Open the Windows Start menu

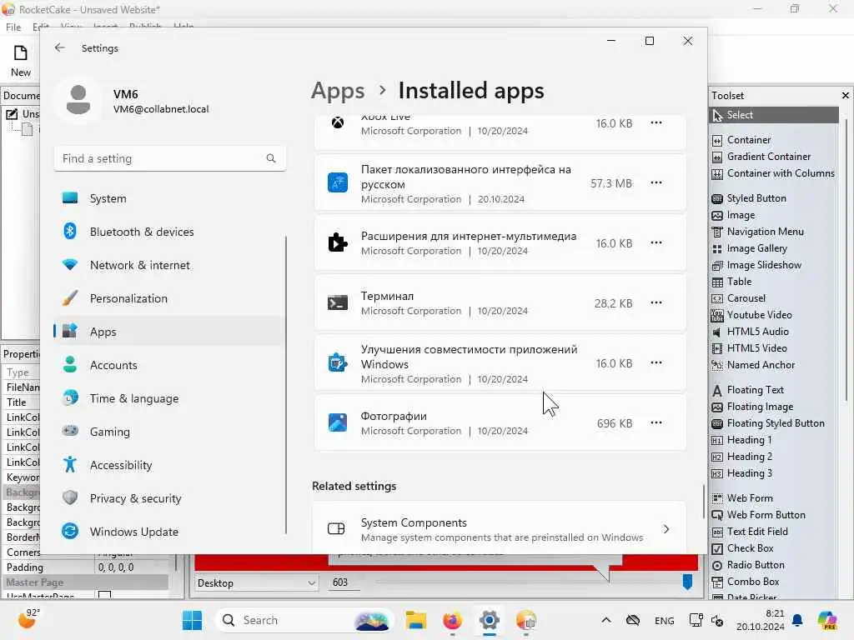point(192,620)
